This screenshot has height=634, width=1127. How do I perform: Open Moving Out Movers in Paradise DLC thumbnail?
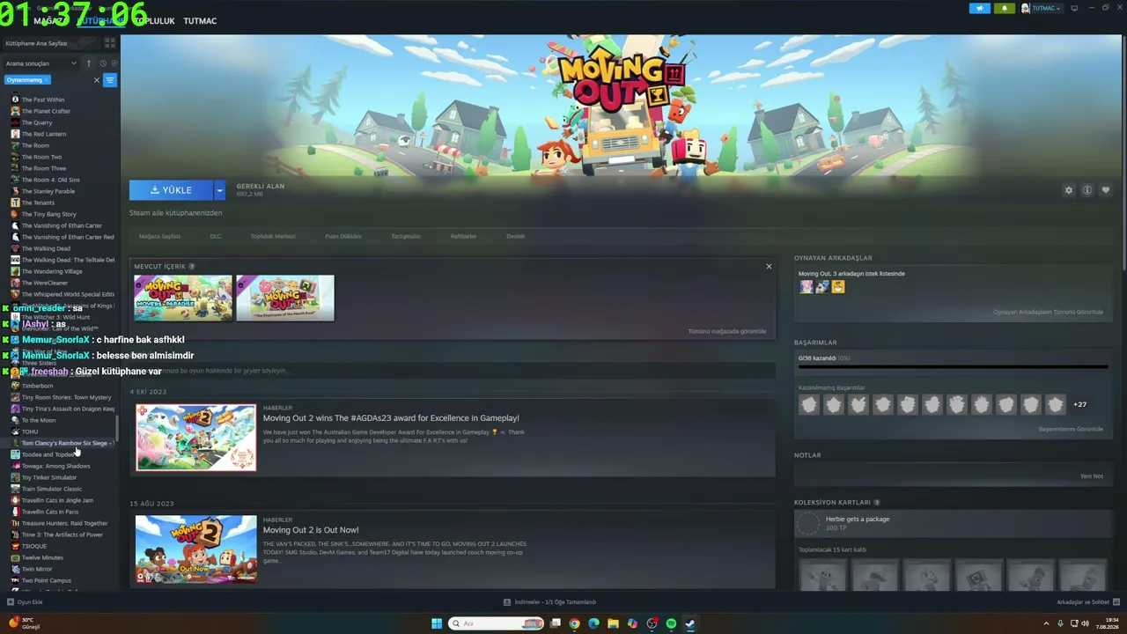point(183,298)
